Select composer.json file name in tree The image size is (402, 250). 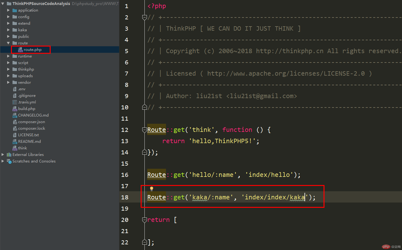point(32,122)
